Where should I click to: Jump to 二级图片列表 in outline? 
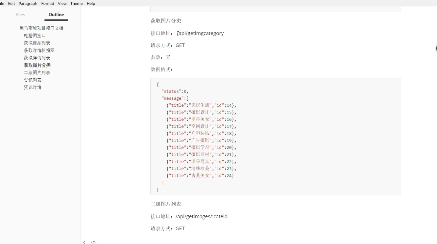37,72
